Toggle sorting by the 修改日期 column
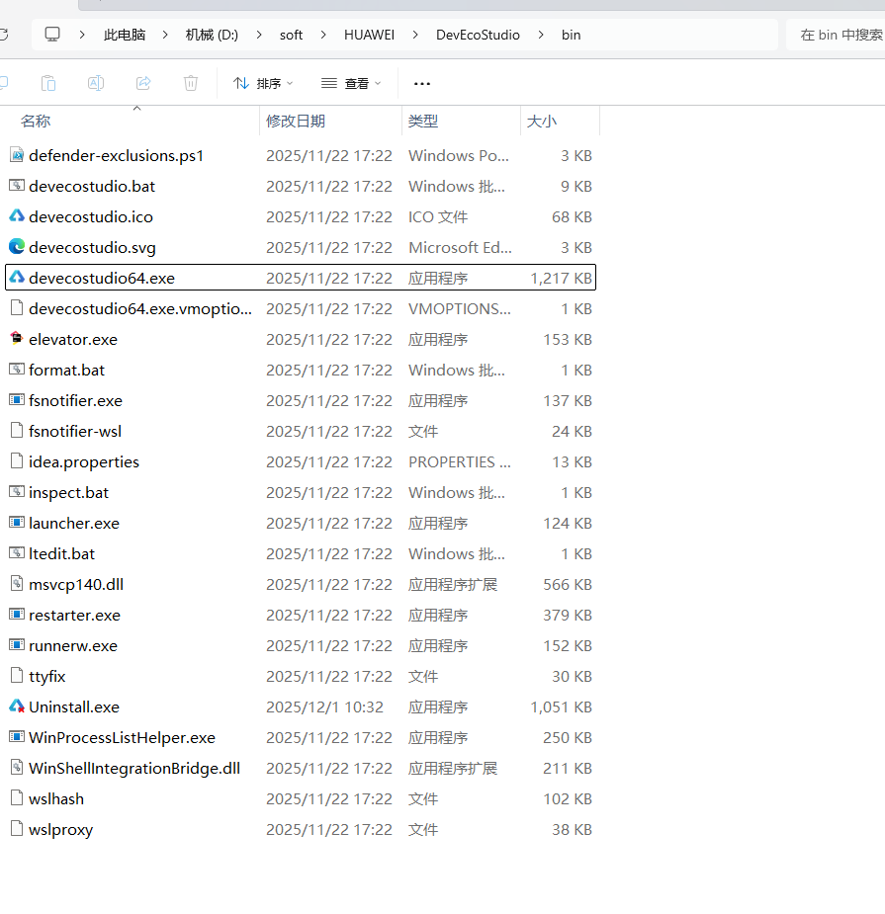 pyautogui.click(x=296, y=121)
